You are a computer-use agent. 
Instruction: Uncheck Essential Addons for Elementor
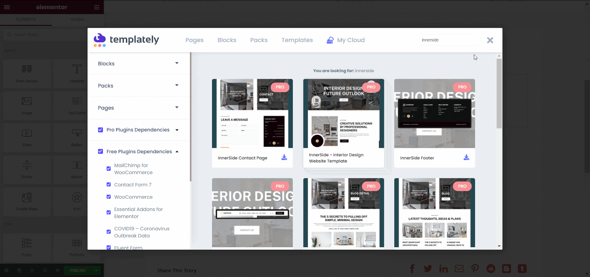point(108,213)
